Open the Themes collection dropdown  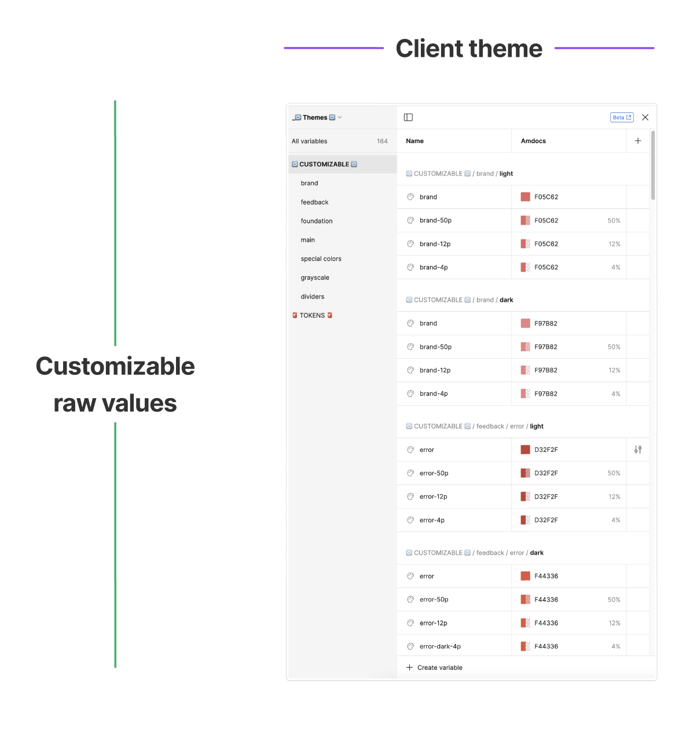(317, 118)
